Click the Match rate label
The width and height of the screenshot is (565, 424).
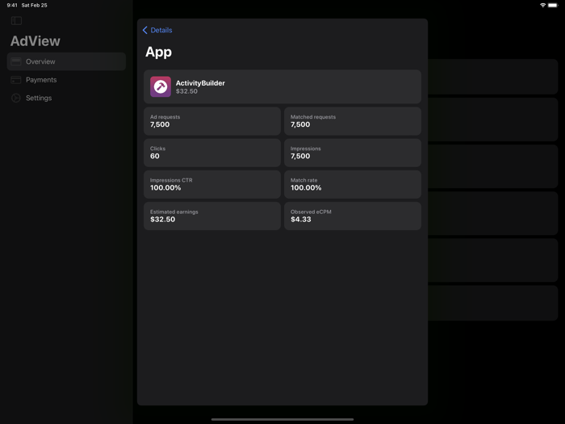click(303, 180)
